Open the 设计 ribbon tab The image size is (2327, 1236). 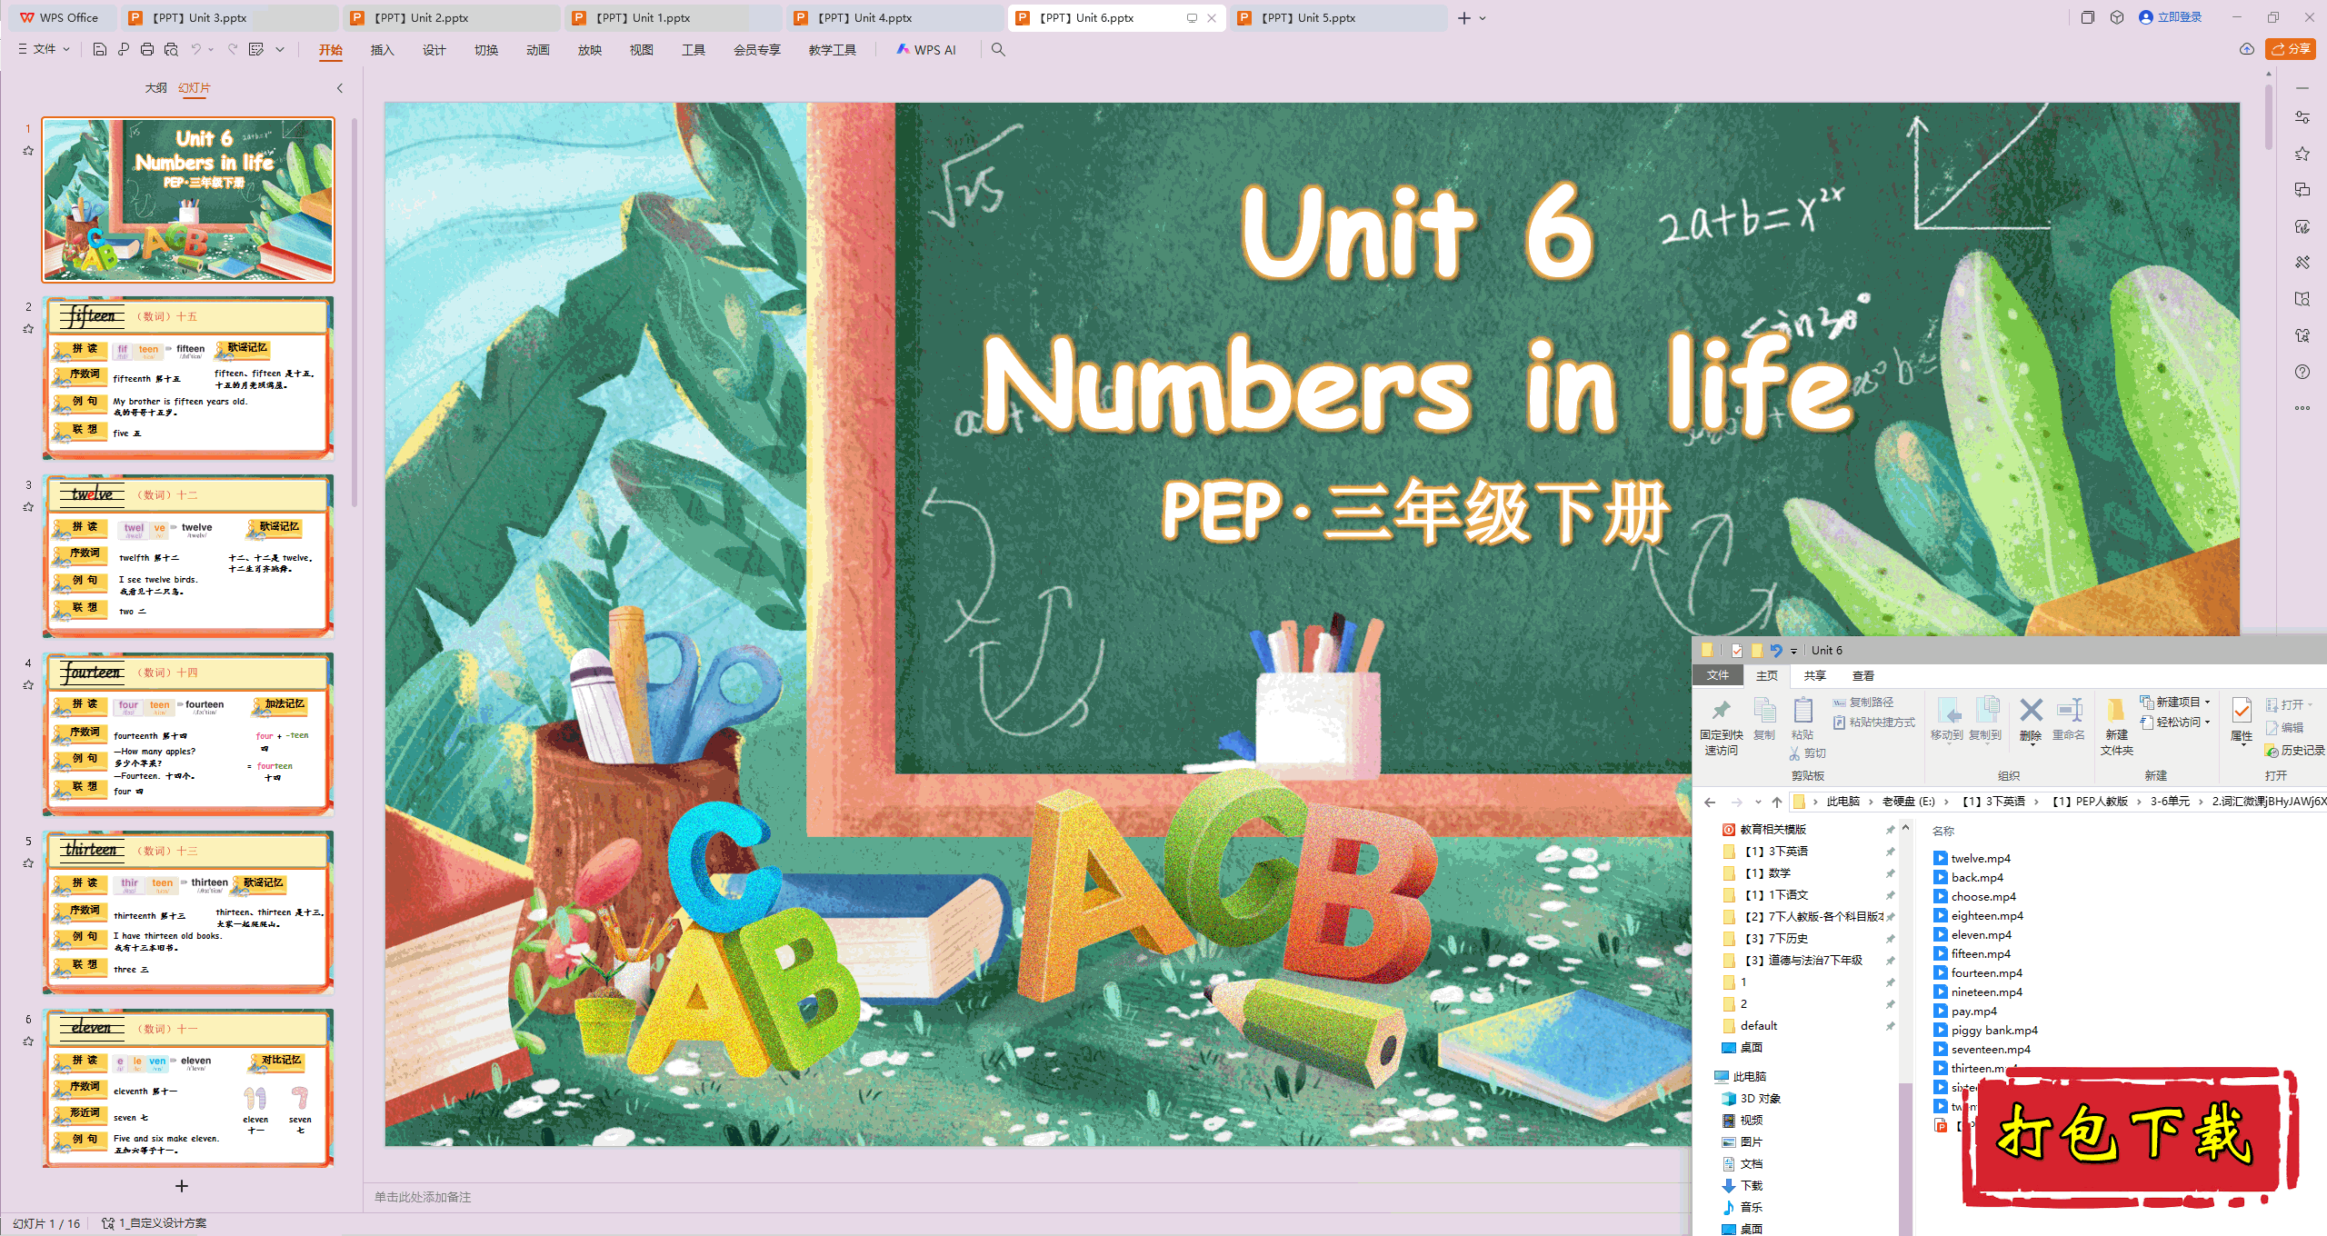tap(434, 50)
